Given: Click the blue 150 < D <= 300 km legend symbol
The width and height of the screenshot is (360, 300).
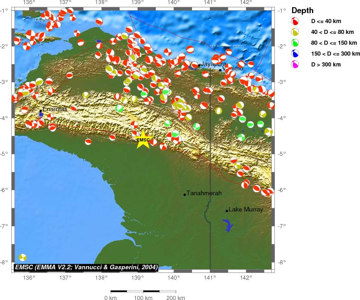Looking at the screenshot, I should coord(295,54).
